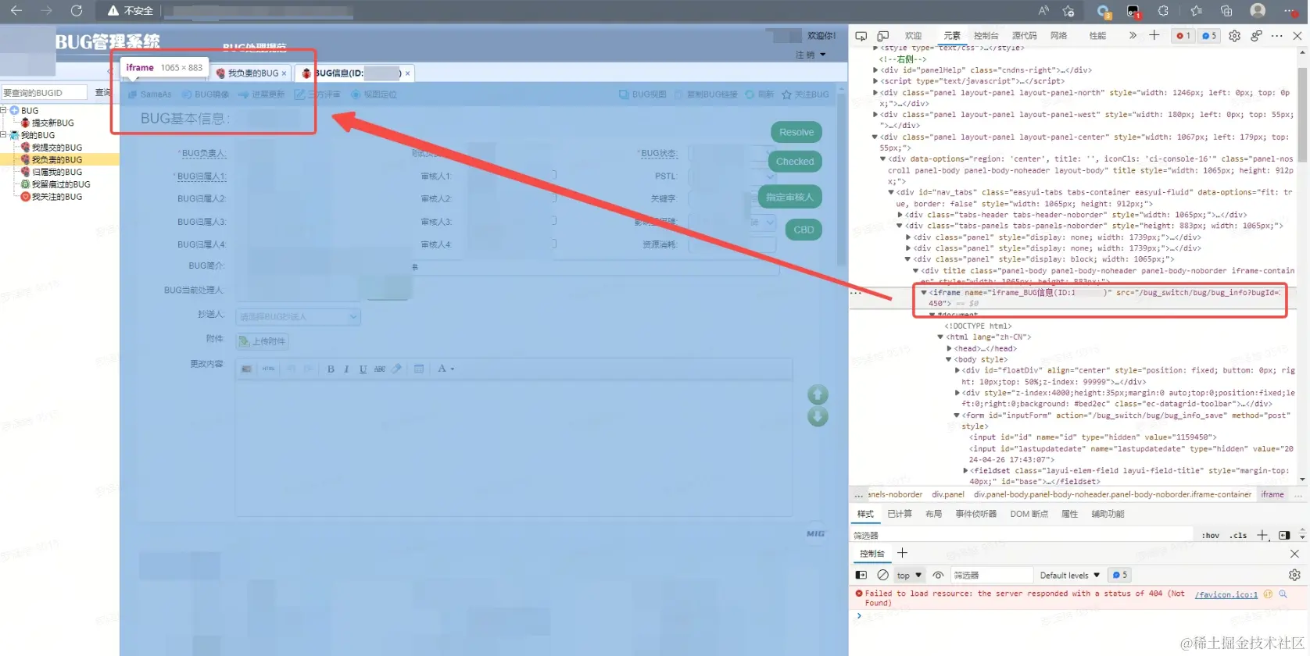
Task: Activate DevTools inspect element picker
Action: (861, 36)
